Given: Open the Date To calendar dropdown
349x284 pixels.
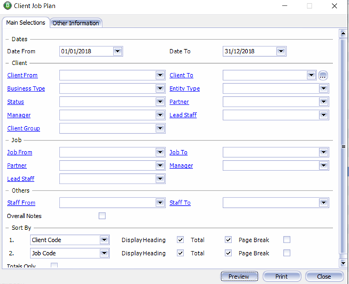Looking at the screenshot, I should 281,51.
